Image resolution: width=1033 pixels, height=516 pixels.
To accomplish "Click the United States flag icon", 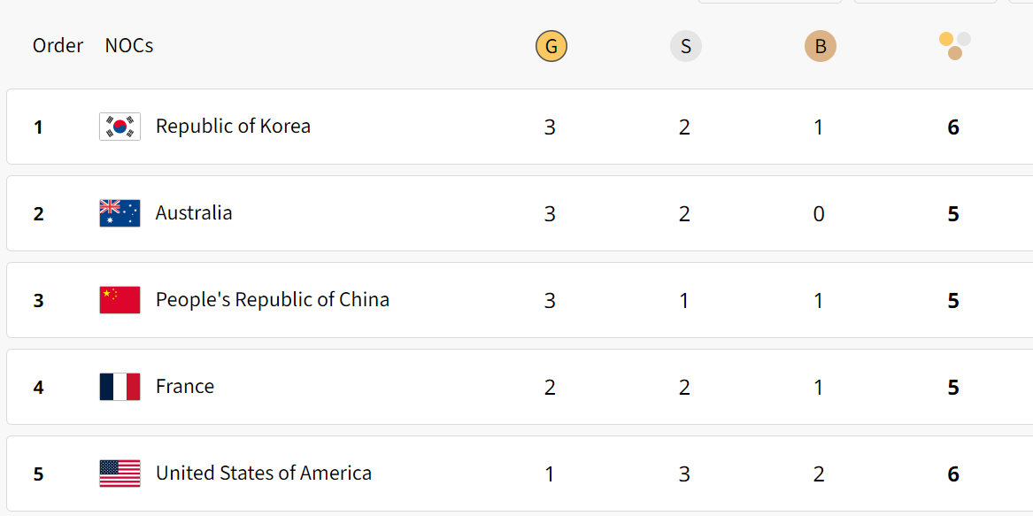I will tap(119, 474).
